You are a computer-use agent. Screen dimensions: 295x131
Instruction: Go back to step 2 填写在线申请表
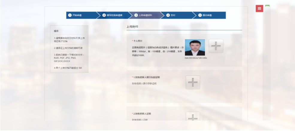[113, 15]
